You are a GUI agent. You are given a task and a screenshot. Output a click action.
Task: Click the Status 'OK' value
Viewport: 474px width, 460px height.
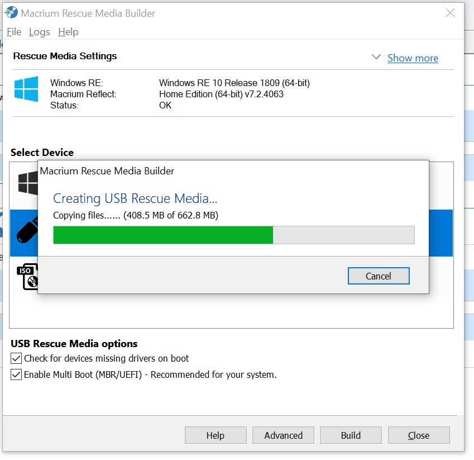[165, 105]
